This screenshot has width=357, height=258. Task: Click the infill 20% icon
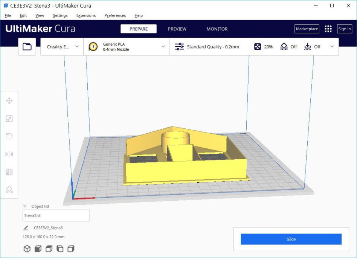(258, 47)
